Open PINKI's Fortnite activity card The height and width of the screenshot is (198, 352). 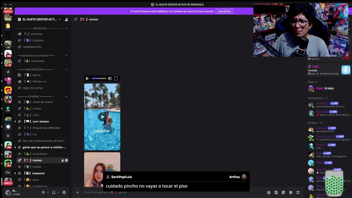(329, 70)
